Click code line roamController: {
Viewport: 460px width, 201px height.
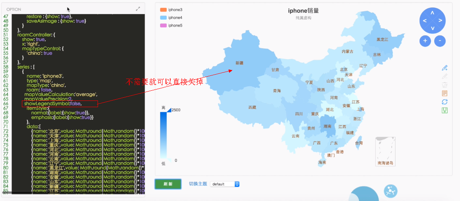(x=36, y=35)
